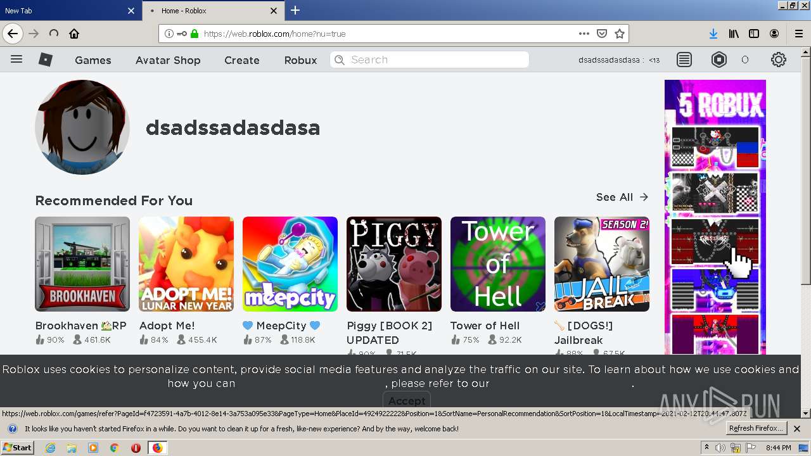Screen dimensions: 811x456
Task: Go back with Firefox back arrow
Action: tap(13, 34)
